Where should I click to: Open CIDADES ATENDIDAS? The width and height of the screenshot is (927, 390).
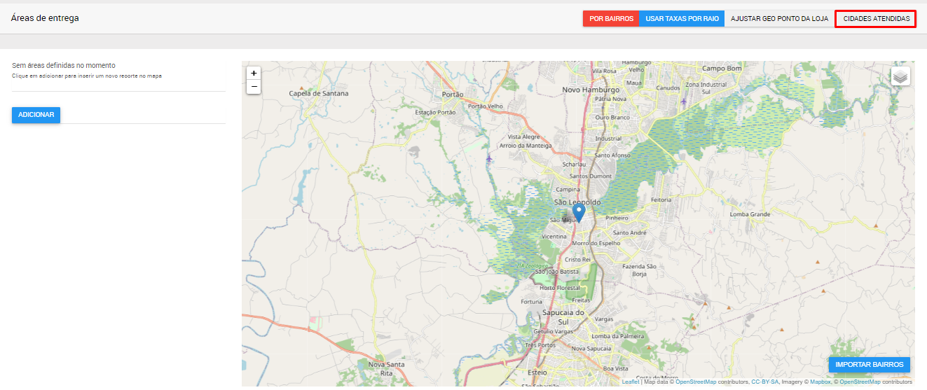876,19
